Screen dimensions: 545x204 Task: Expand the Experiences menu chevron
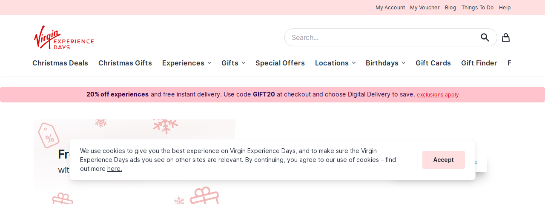[209, 63]
